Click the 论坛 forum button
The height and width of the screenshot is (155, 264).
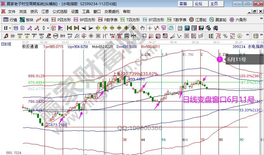(198, 4)
